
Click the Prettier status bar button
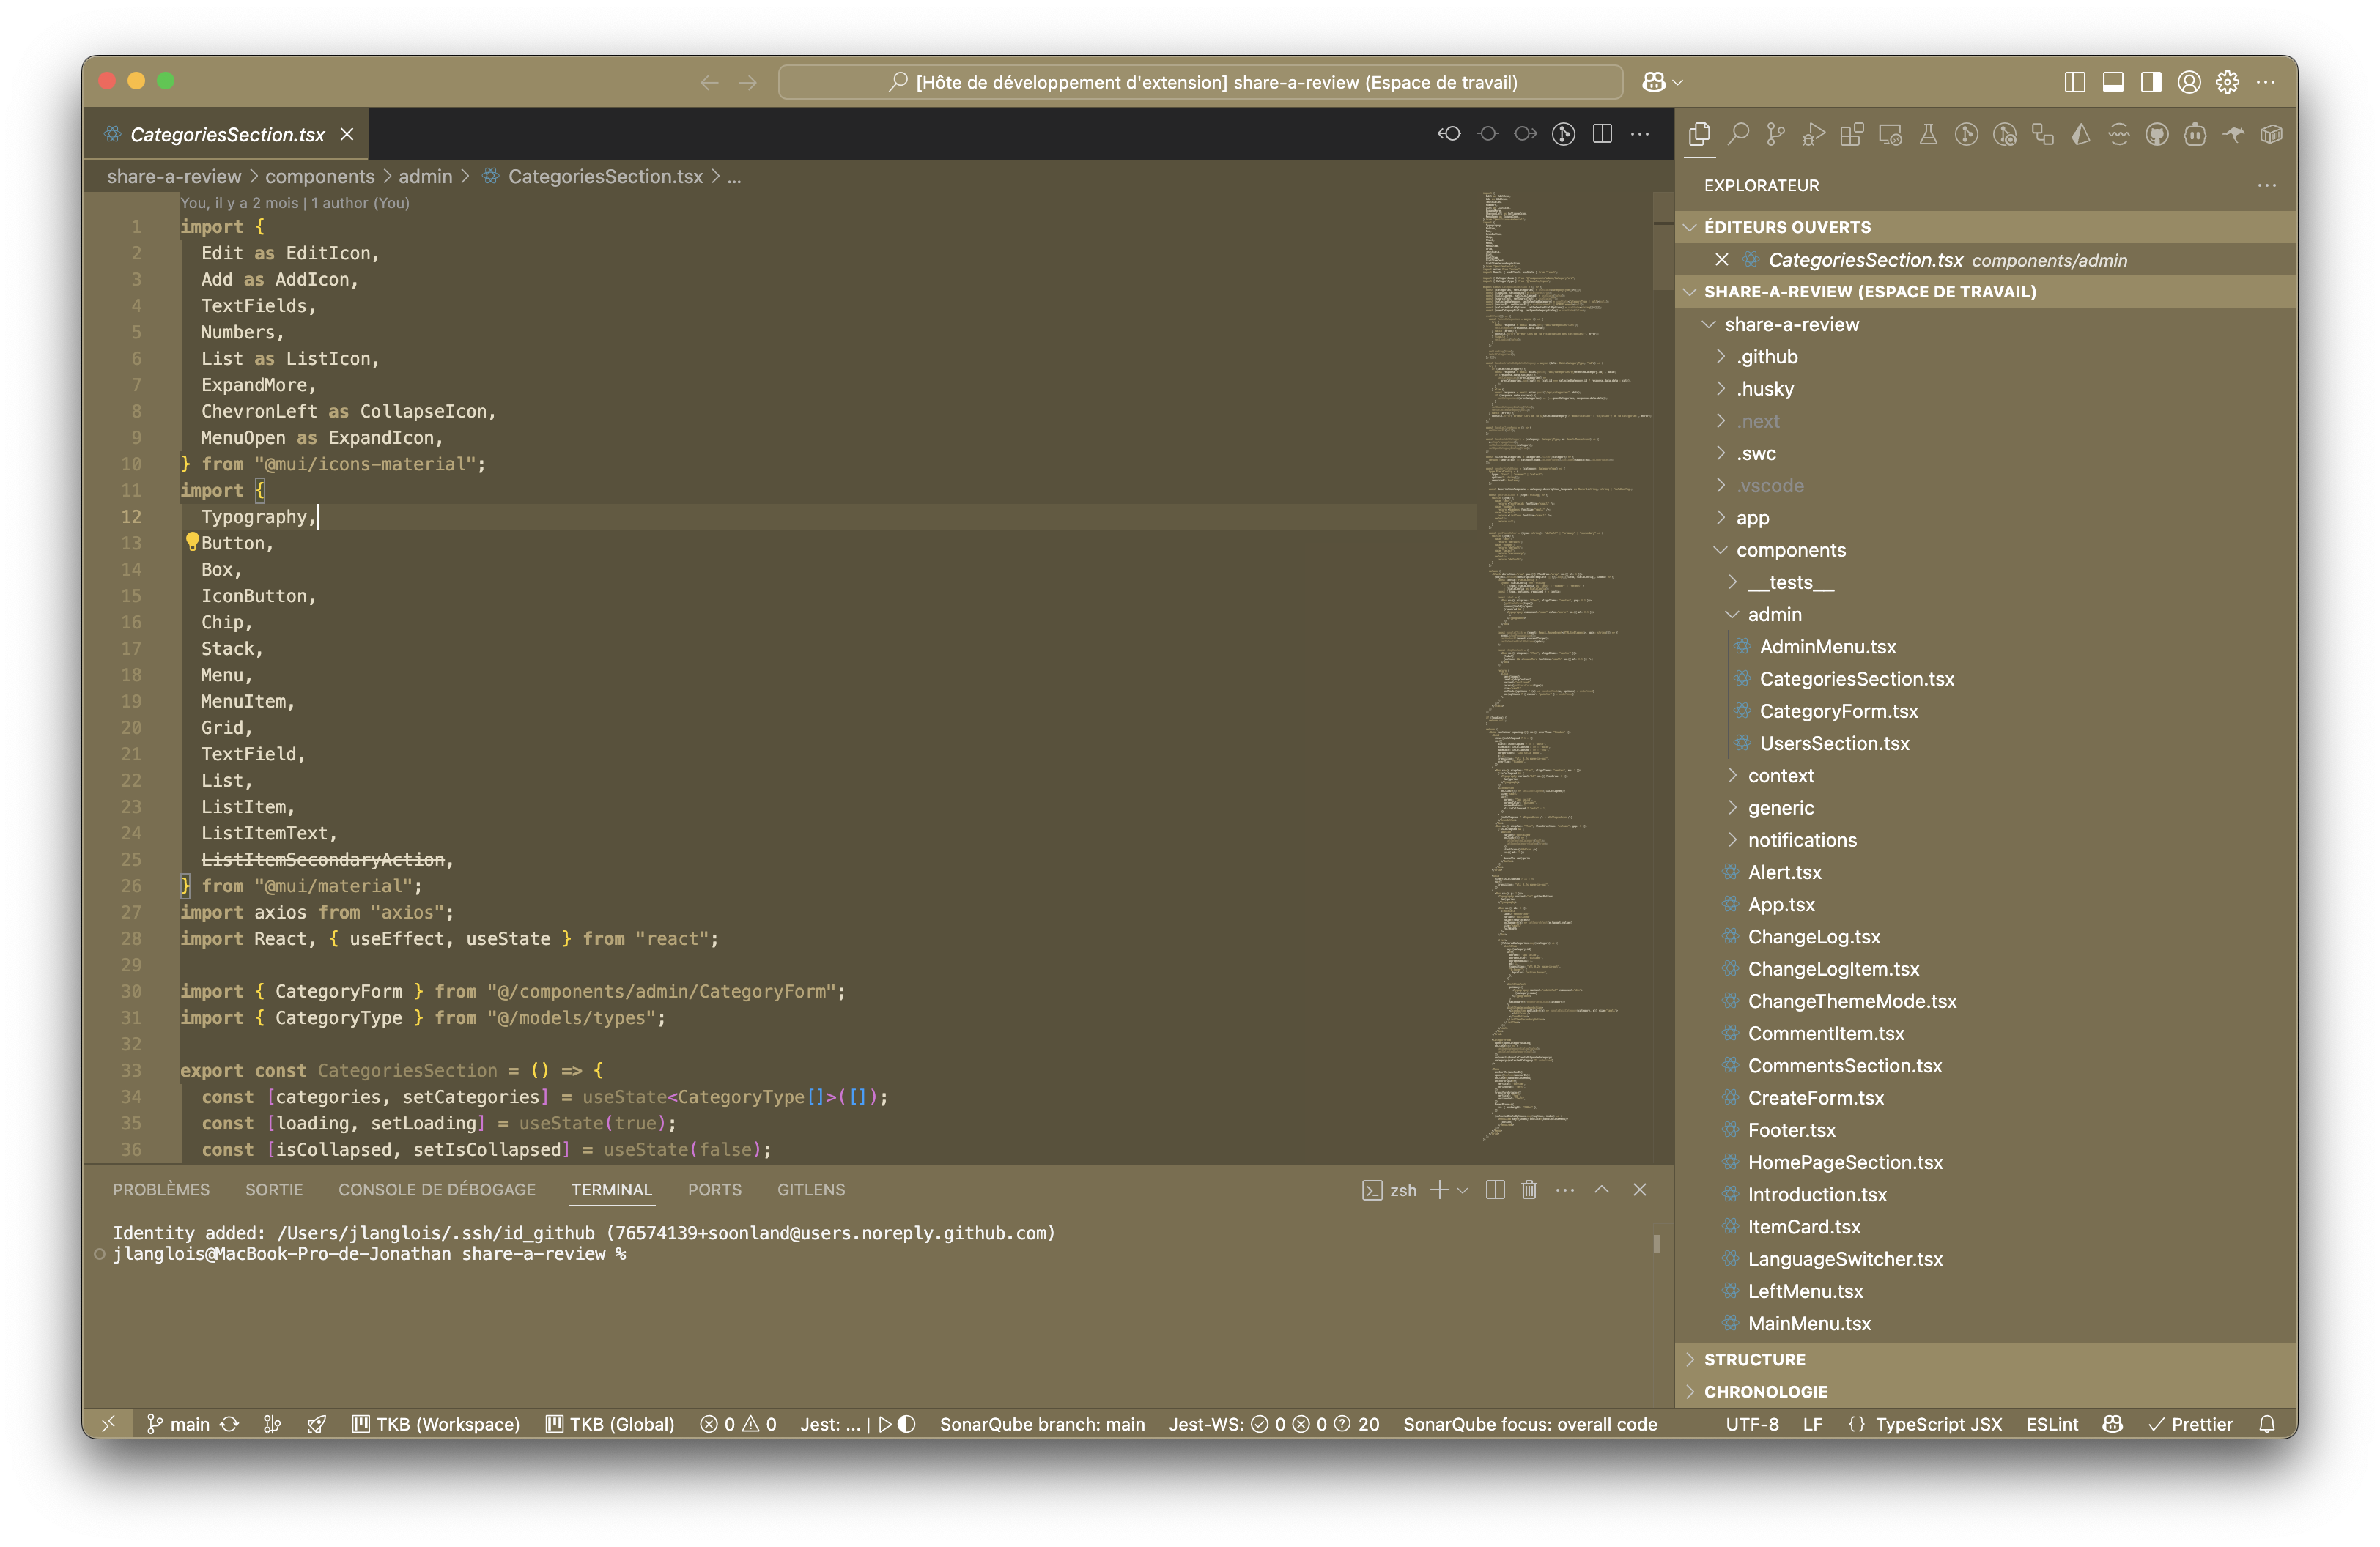(2191, 1424)
